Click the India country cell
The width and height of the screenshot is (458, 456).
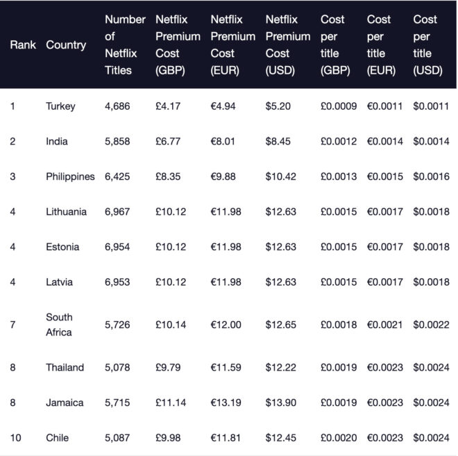57,141
